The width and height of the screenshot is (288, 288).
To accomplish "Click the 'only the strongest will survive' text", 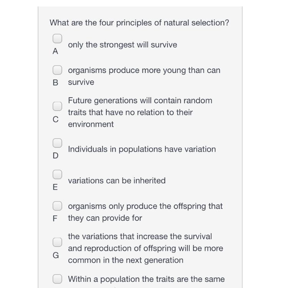I will [x=122, y=45].
